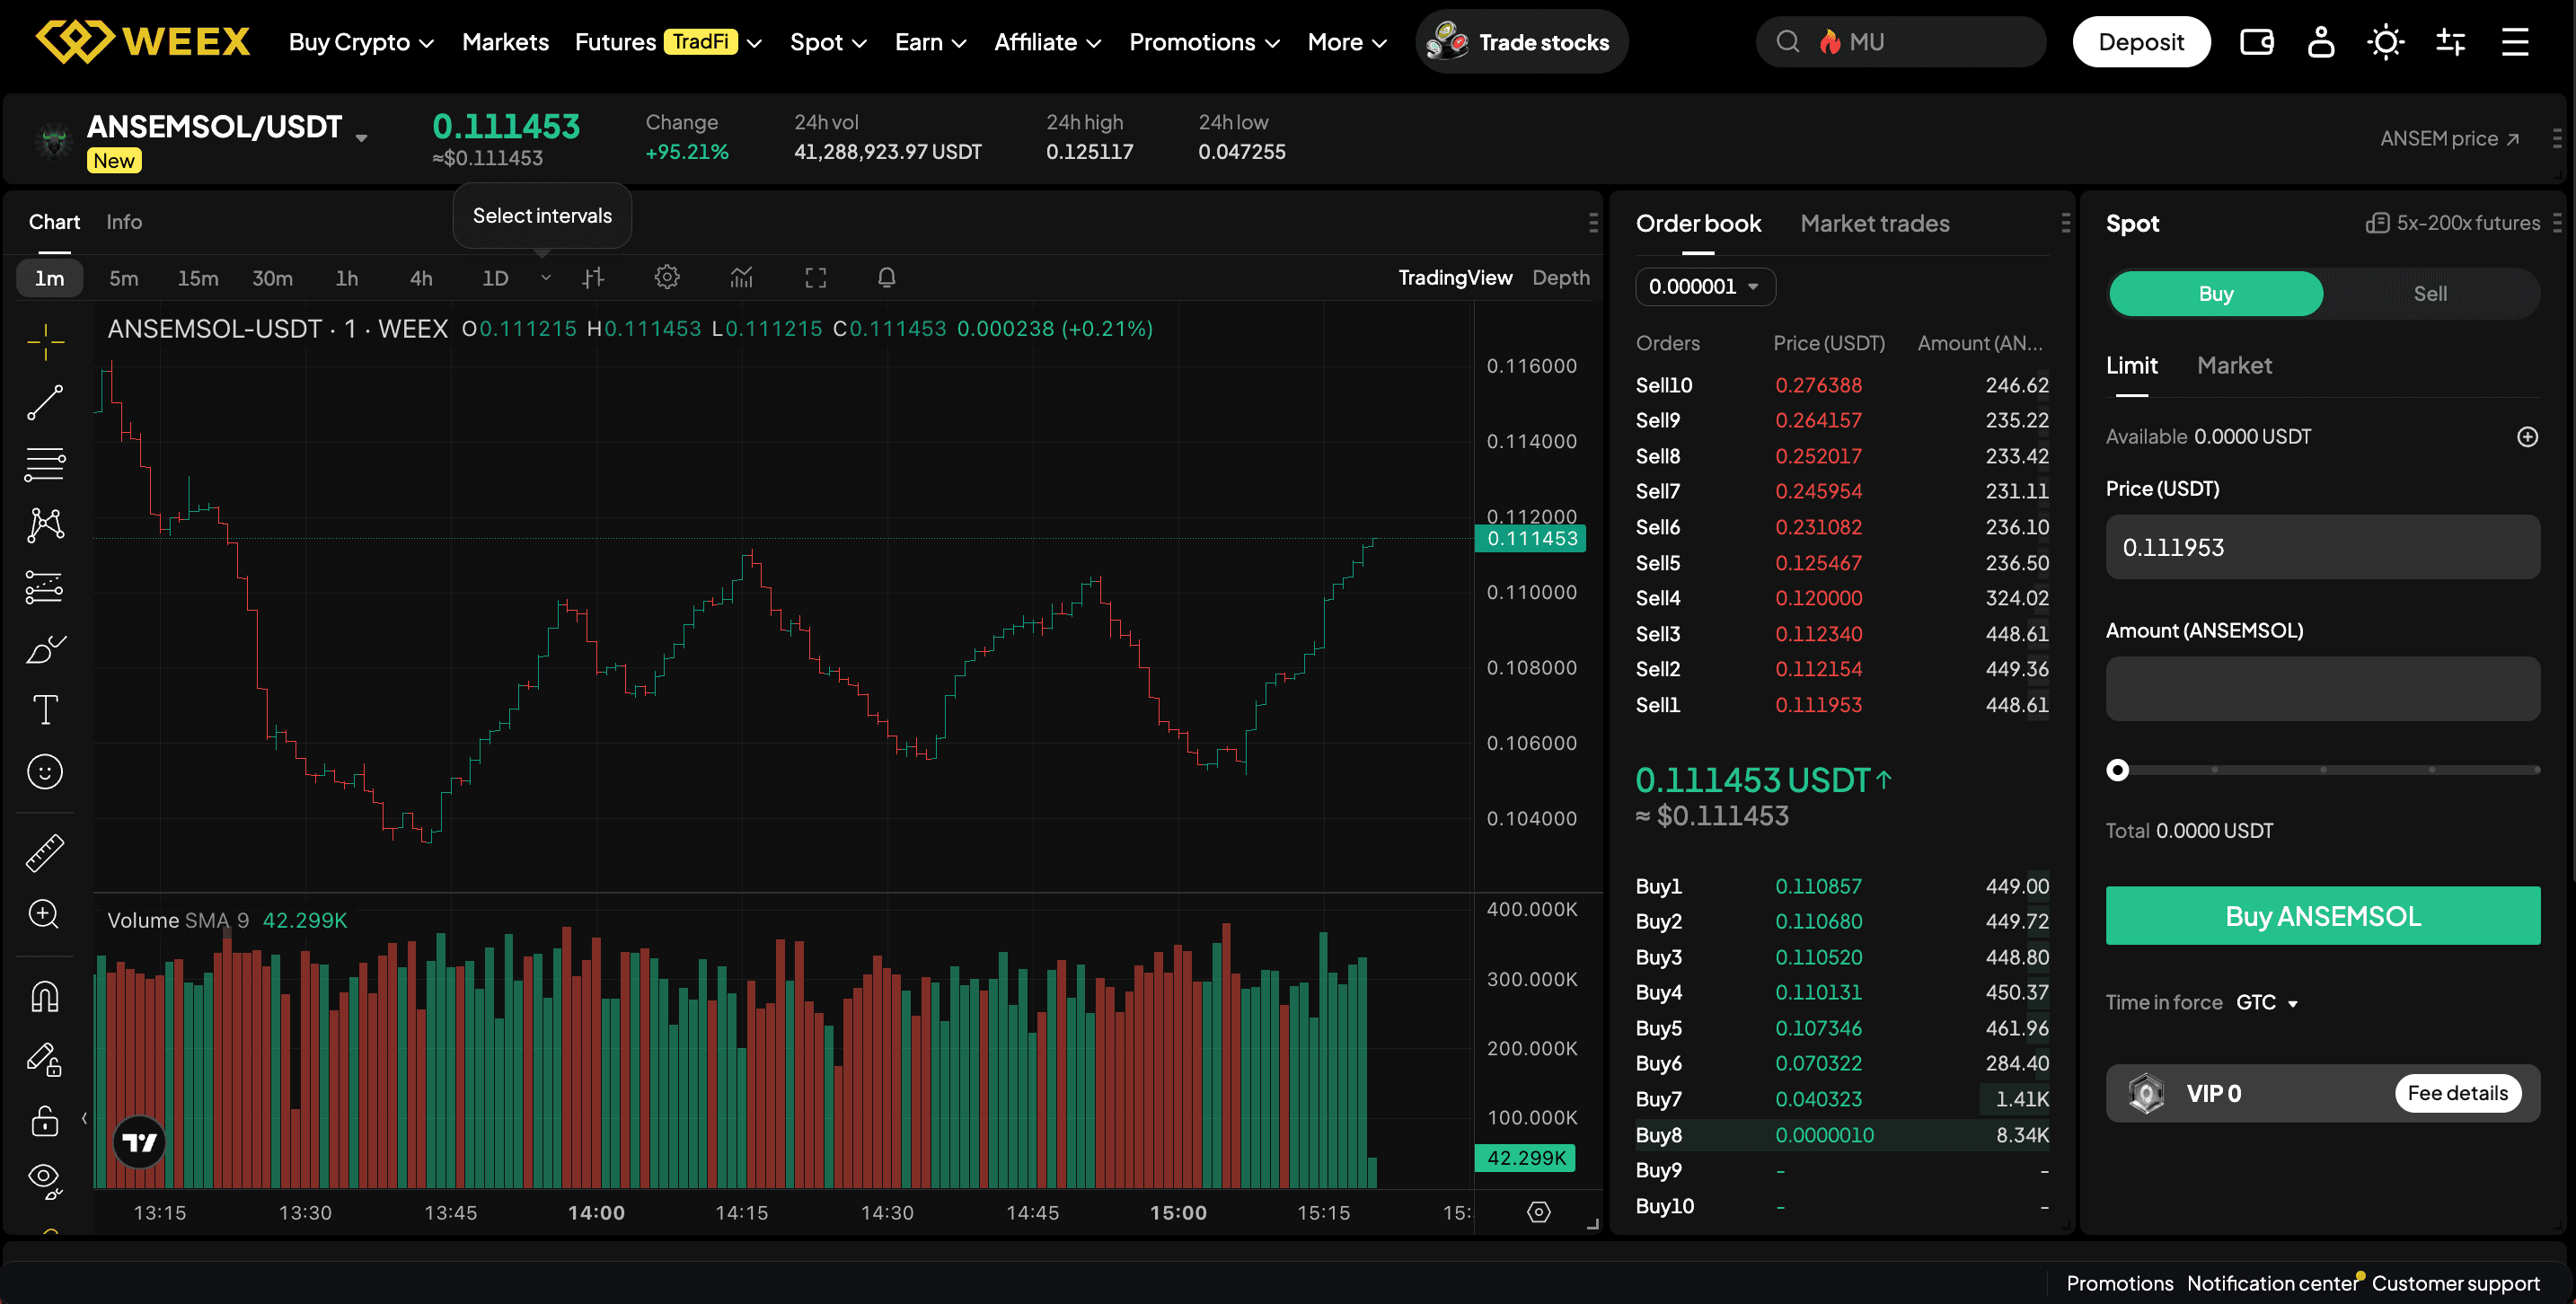
Task: Open the Fibonacci retracement tool
Action: point(45,464)
